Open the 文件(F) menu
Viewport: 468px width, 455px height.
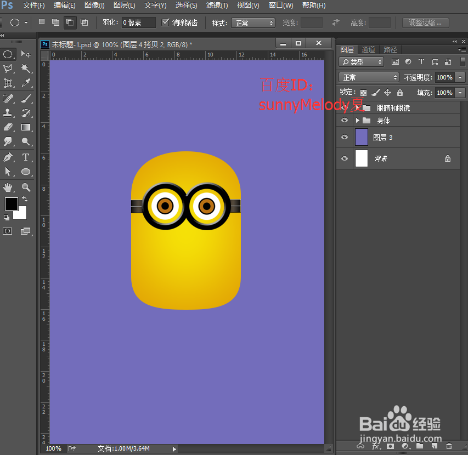(x=33, y=5)
